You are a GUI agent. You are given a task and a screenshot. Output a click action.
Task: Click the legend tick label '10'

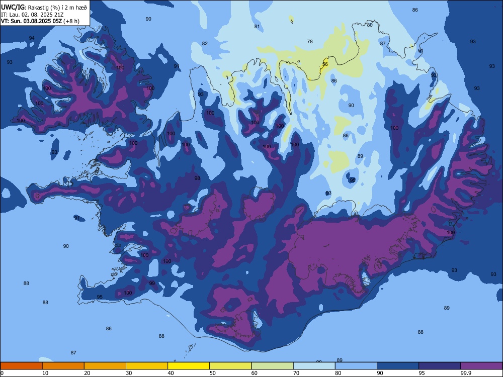[45, 373]
